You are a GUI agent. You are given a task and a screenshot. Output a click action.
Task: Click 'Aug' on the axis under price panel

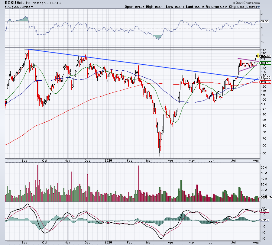256,160
